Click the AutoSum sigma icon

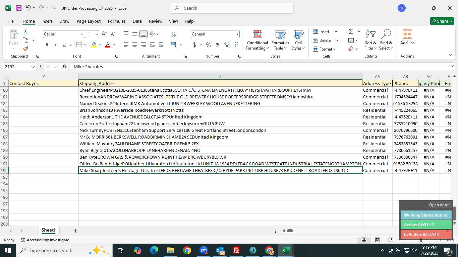pos(351,31)
